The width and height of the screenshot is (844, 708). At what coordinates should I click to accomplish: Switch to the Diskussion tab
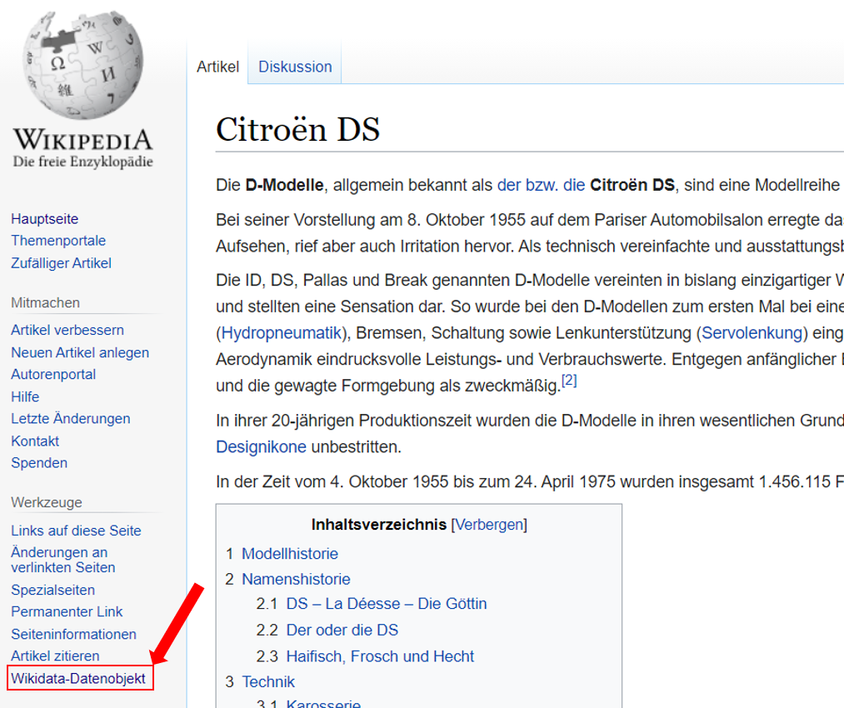coord(295,67)
